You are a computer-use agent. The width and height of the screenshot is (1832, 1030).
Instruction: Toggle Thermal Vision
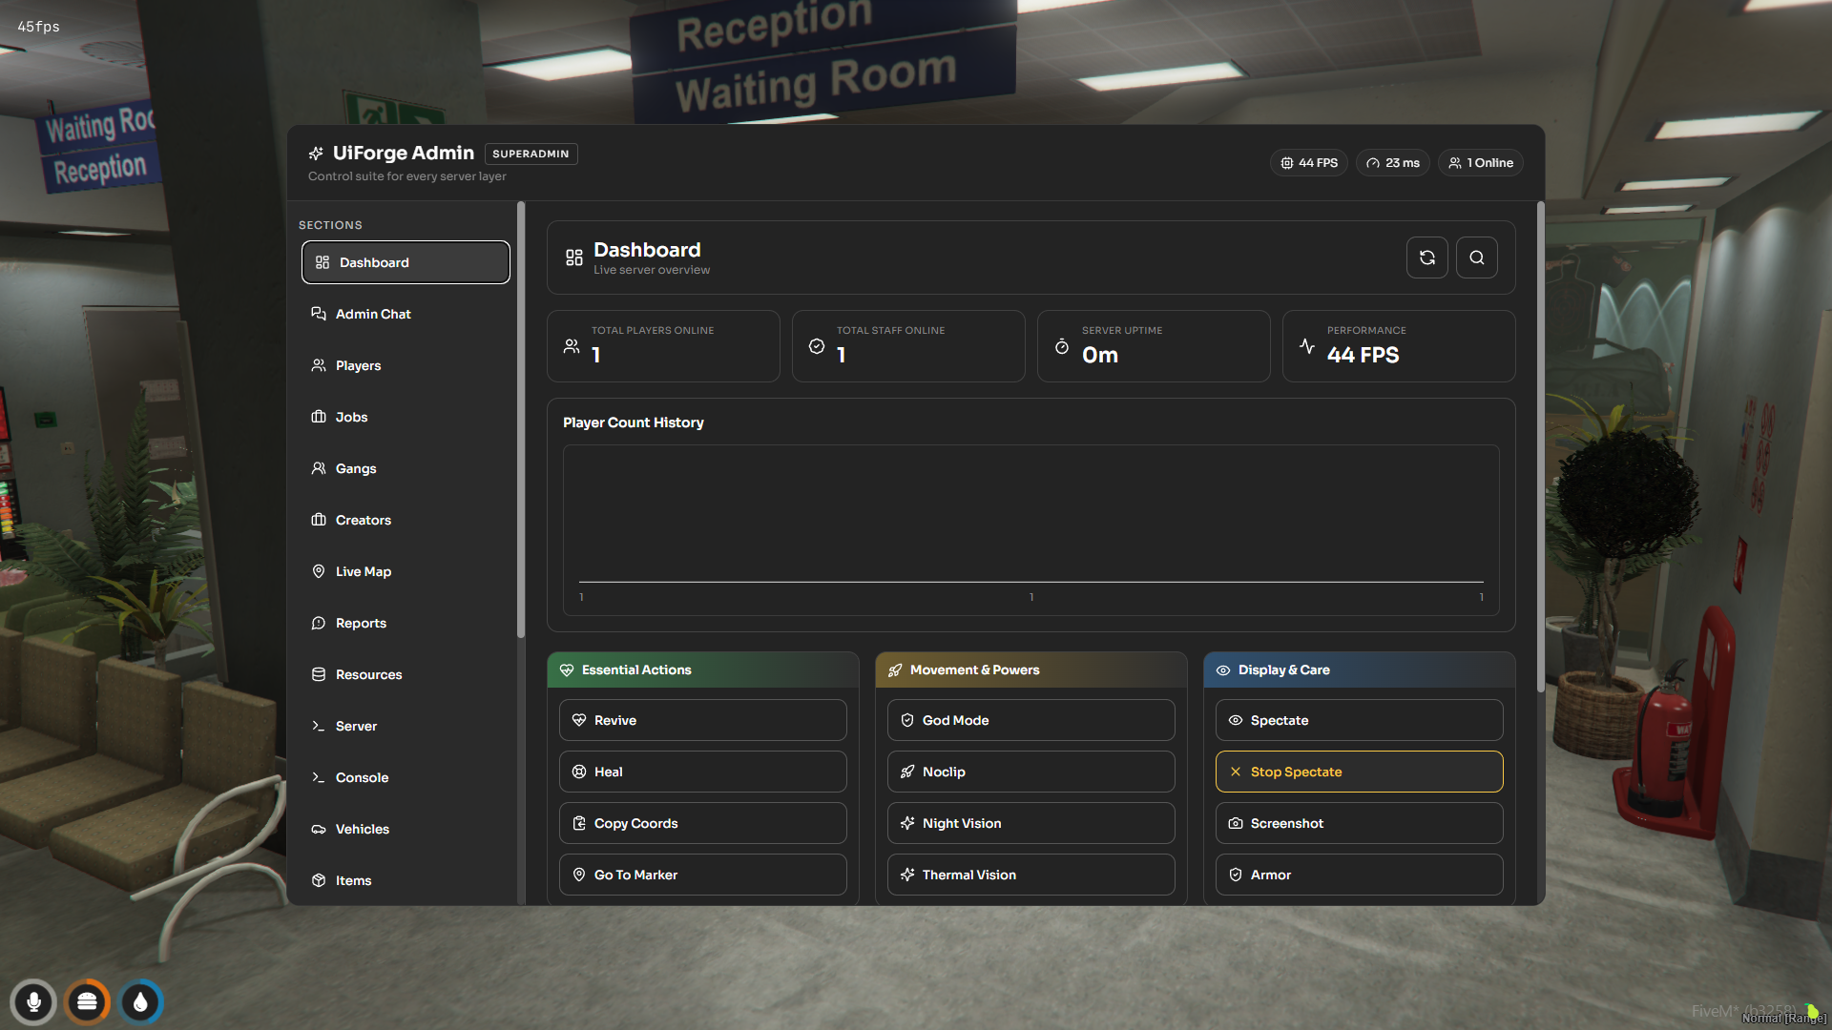tap(1030, 875)
